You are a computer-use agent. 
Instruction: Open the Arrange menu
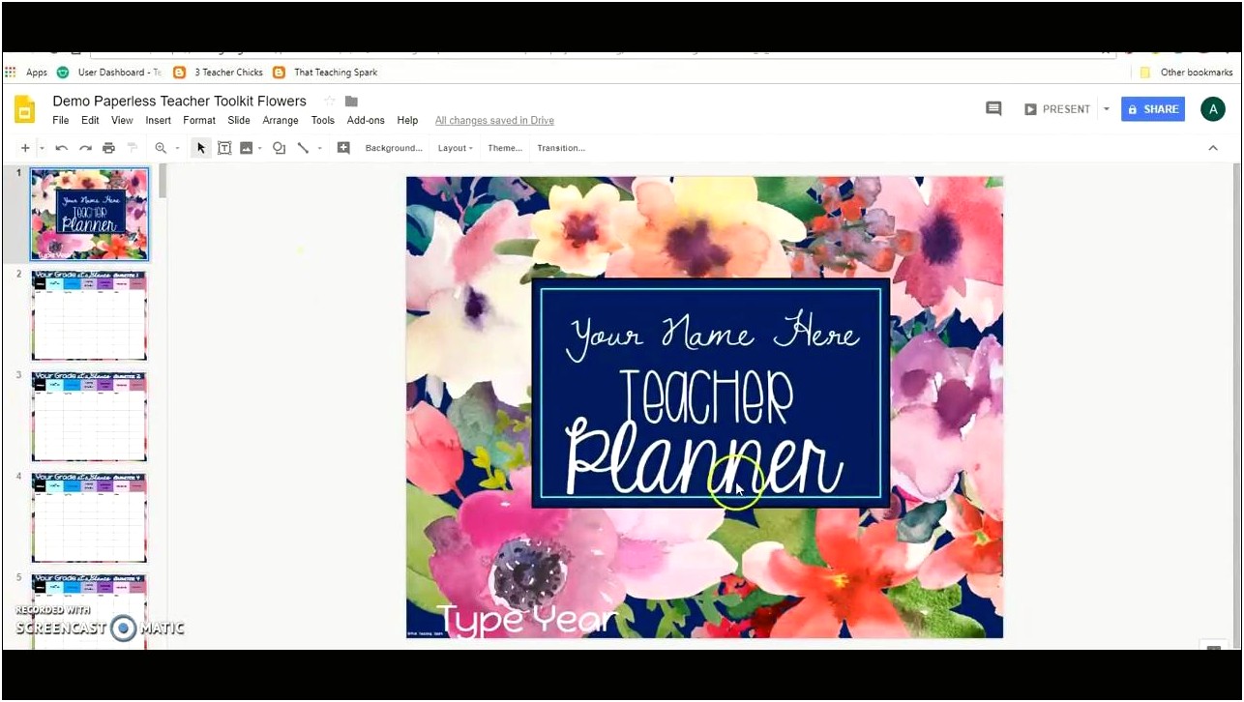pyautogui.click(x=281, y=121)
